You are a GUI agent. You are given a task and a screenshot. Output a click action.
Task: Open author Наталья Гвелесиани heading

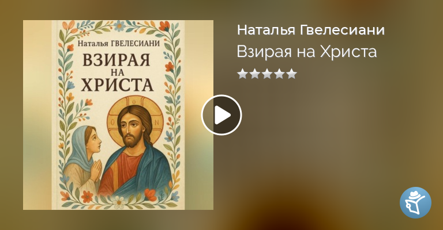[311, 30]
